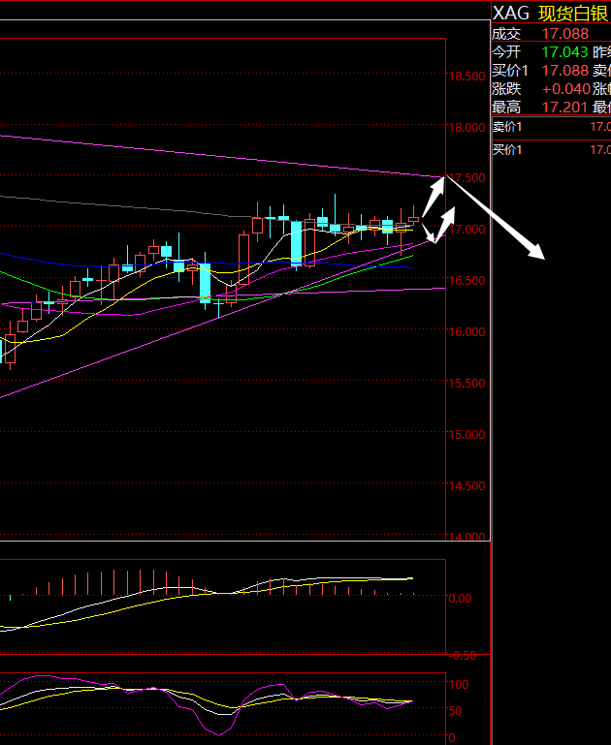Click the 14.000 price axis label
Viewport: 611px width, 745px height.
[466, 537]
